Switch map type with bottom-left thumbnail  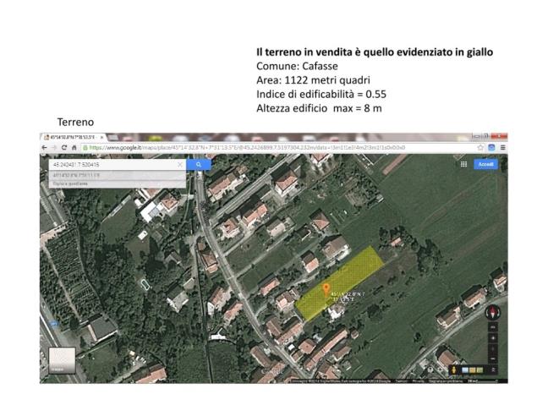62,360
